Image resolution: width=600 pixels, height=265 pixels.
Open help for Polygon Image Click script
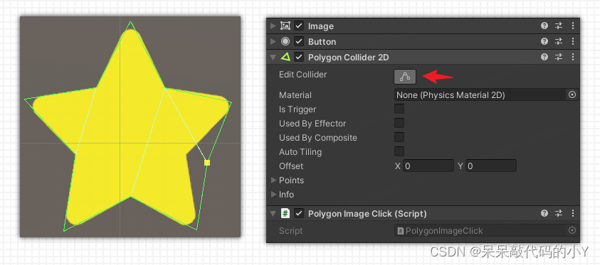pos(544,213)
